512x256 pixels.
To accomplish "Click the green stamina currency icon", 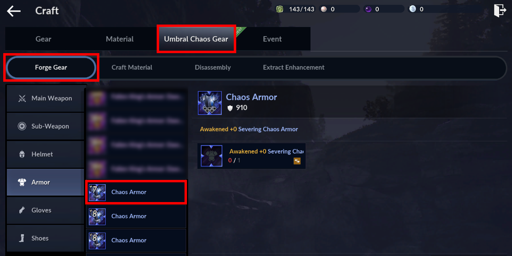I will [x=279, y=9].
